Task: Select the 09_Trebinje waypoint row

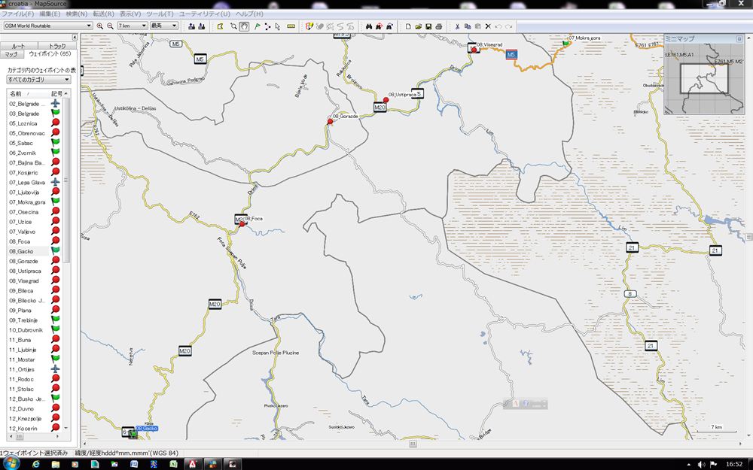Action: (34, 320)
